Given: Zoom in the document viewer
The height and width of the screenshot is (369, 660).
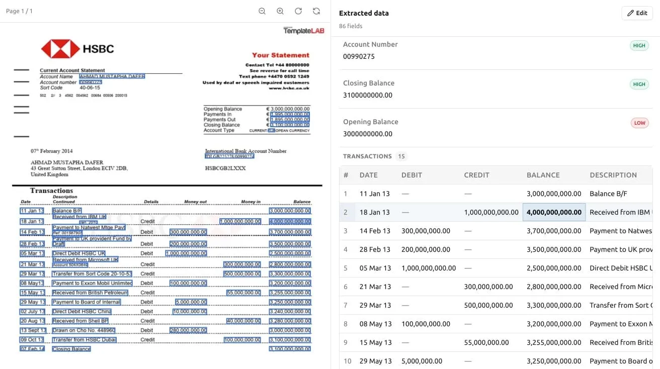Looking at the screenshot, I should click(x=280, y=11).
